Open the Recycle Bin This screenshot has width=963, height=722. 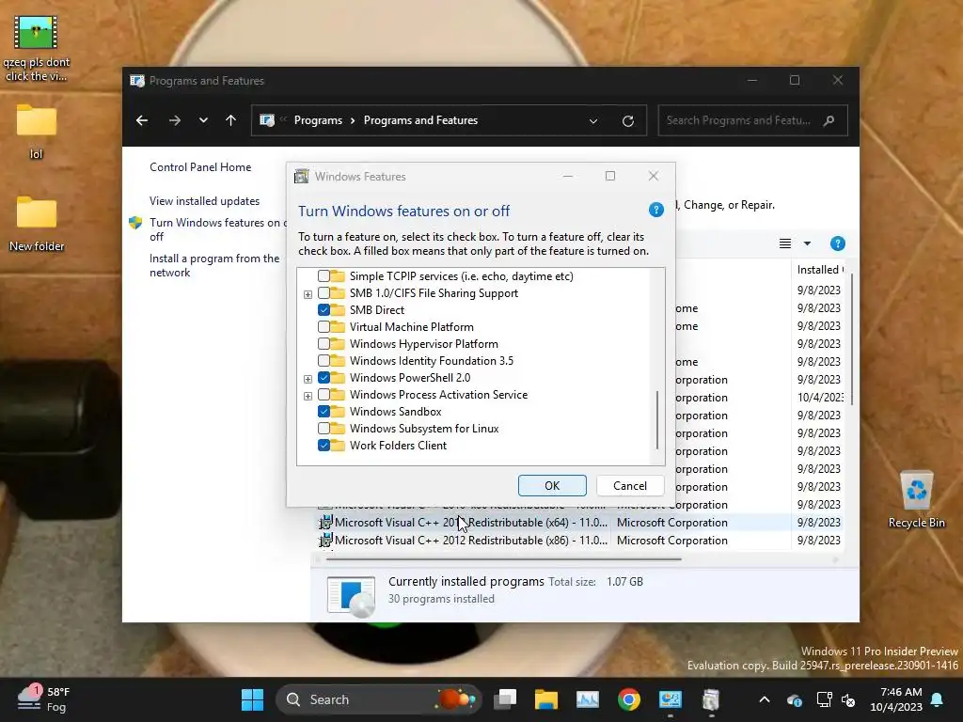click(916, 498)
